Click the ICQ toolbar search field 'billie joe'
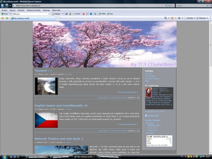Viewport: 212px width, 159px height. pos(30,14)
